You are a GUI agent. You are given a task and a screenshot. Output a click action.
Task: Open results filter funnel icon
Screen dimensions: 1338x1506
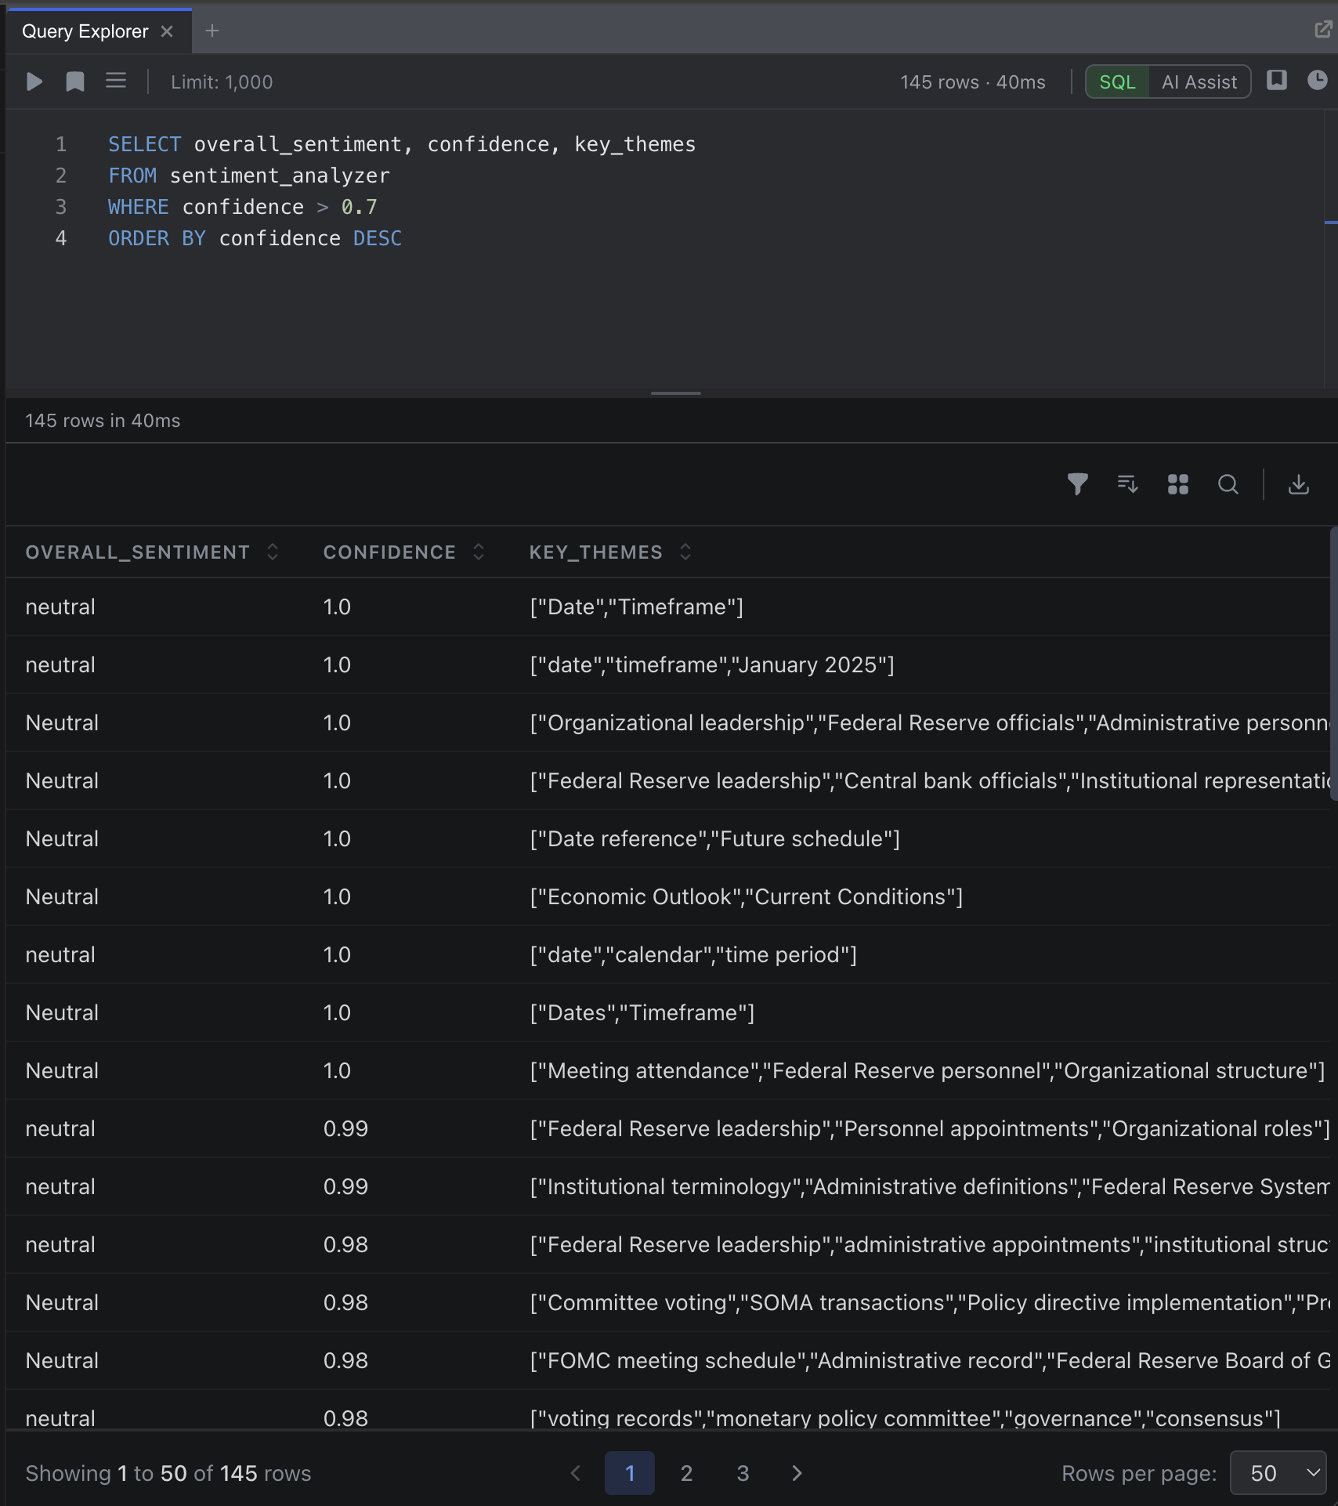click(x=1078, y=484)
